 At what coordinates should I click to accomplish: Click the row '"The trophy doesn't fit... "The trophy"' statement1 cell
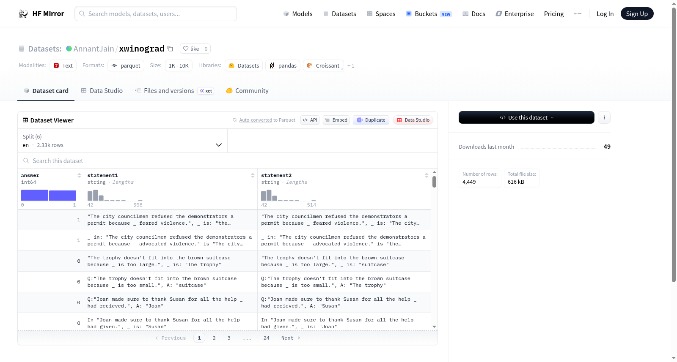pyautogui.click(x=171, y=261)
